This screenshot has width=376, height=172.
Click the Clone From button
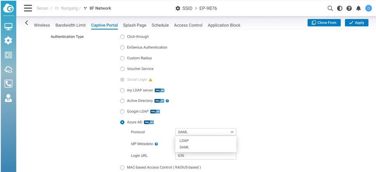pyautogui.click(x=324, y=23)
